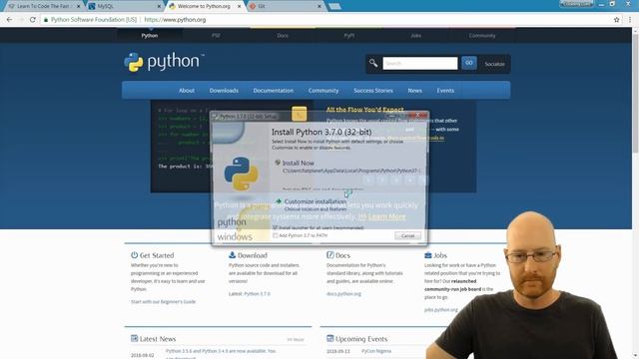639x359 pixels.
Task: Open the PSF top bar item
Action: (x=216, y=36)
